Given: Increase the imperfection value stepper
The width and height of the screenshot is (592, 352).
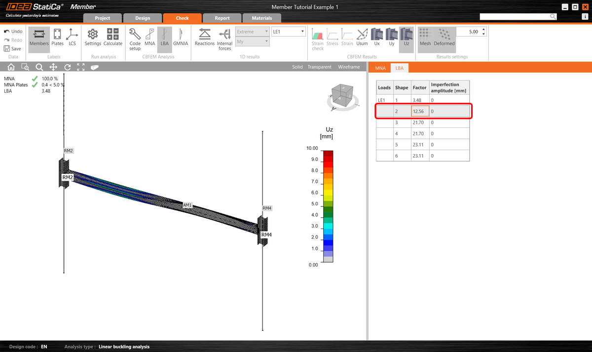Looking at the screenshot, I should click(x=483, y=29).
